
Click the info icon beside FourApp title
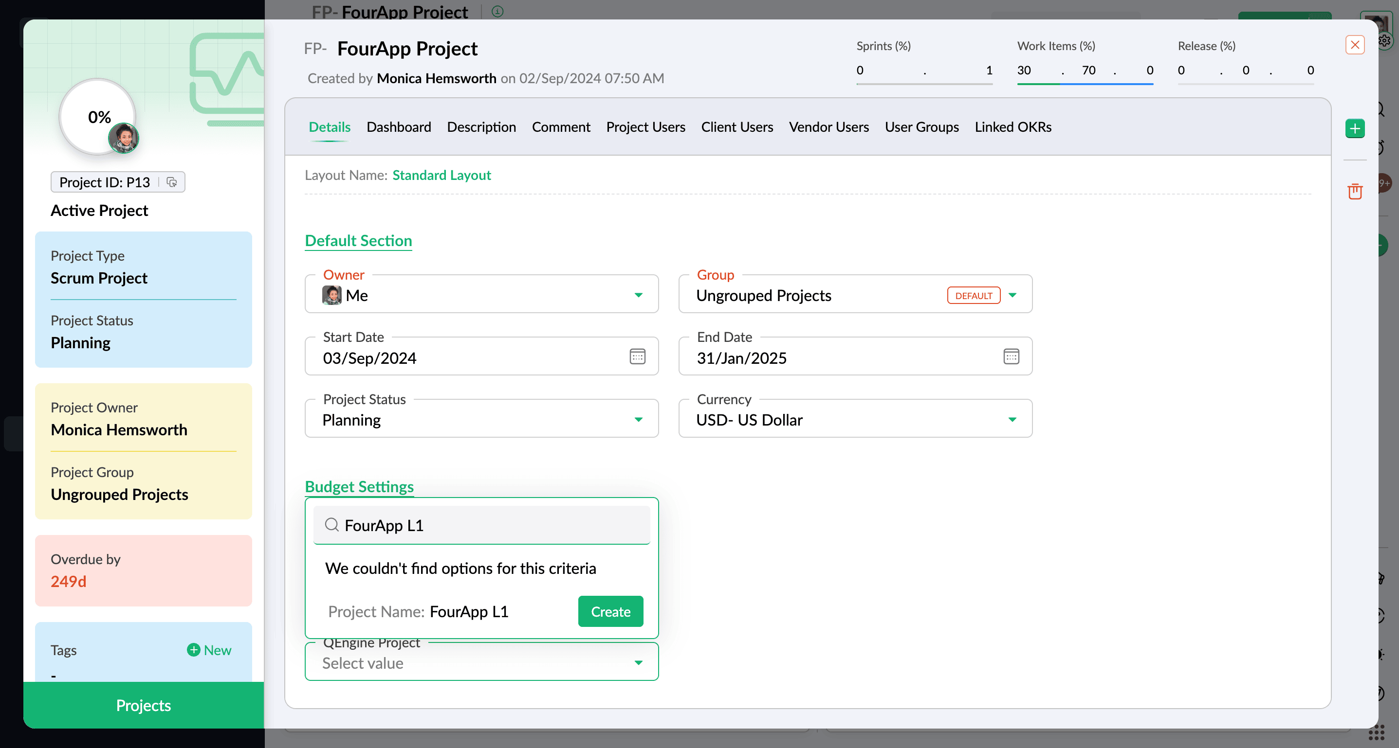point(497,11)
